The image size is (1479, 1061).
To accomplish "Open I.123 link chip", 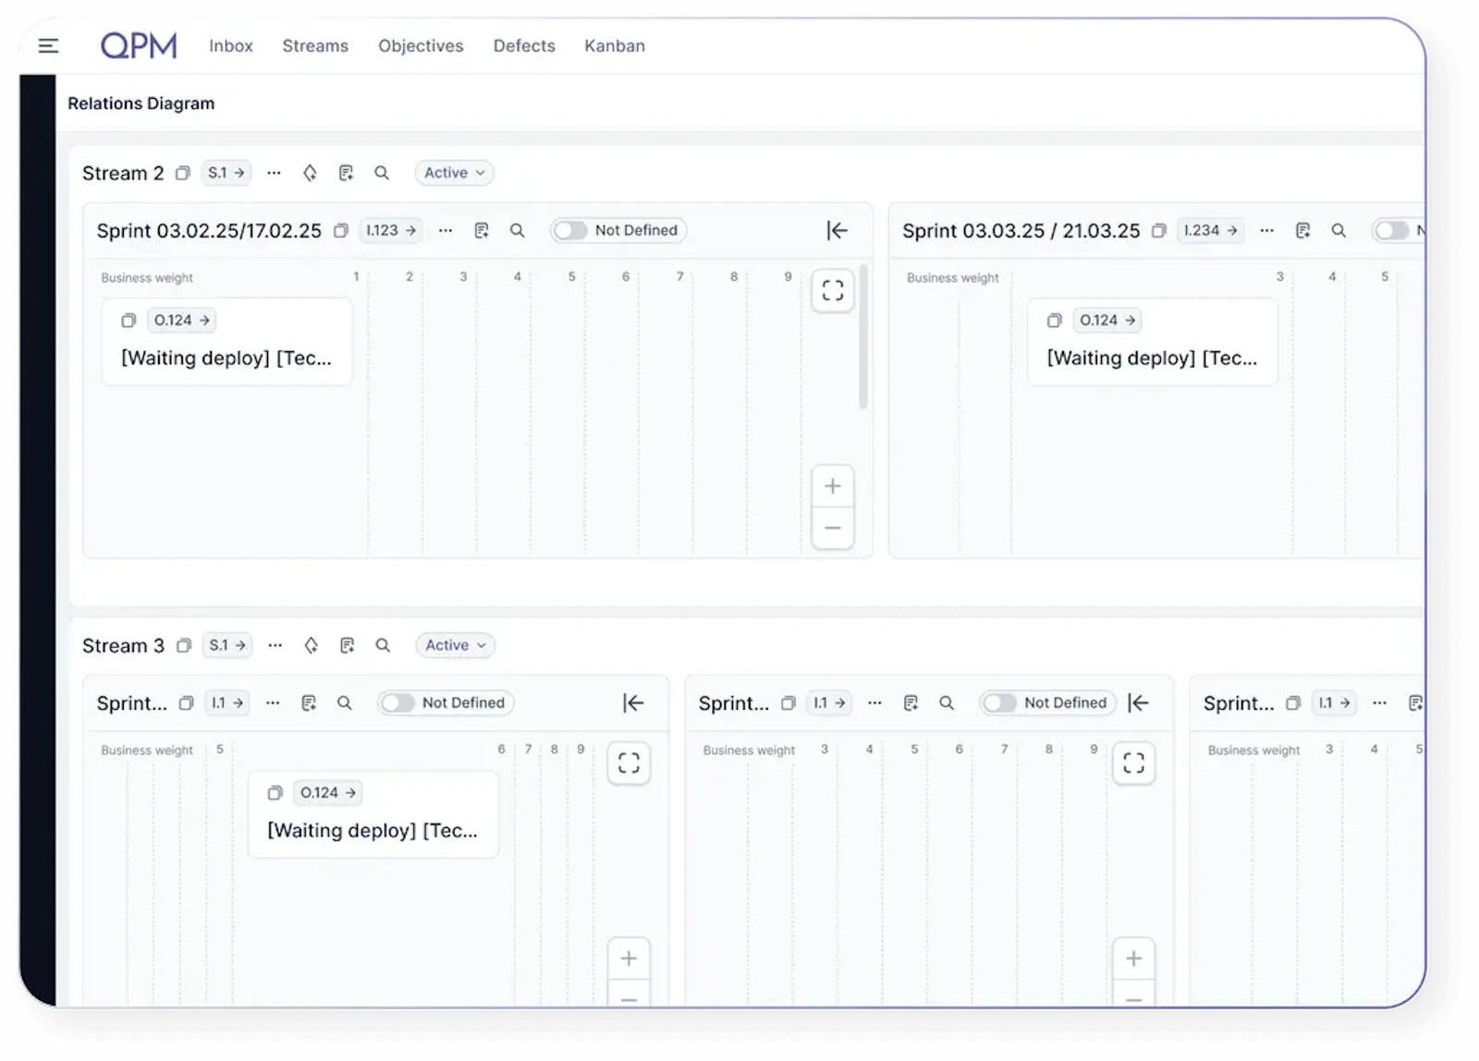I will click(391, 230).
